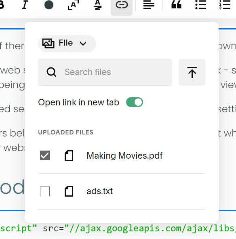Image resolution: width=236 pixels, height=239 pixels.
Task: Click the chevron next to File
Action: [x=83, y=44]
